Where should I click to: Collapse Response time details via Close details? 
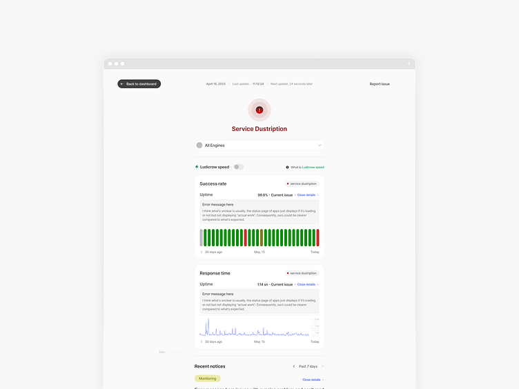tap(308, 284)
